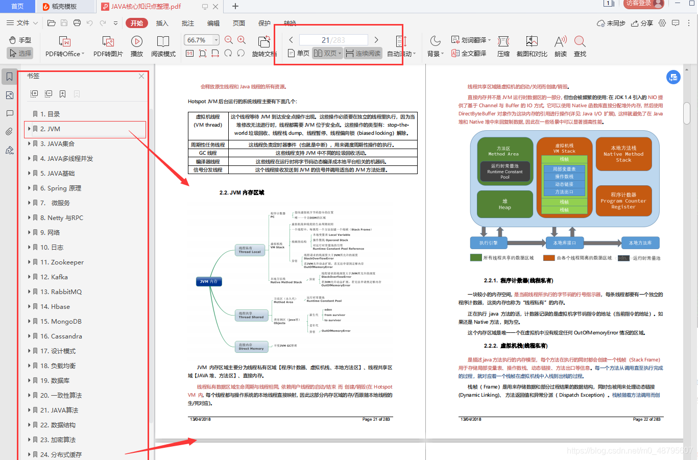
Task: Expand the quick access toolbar arrow
Action: click(116, 23)
